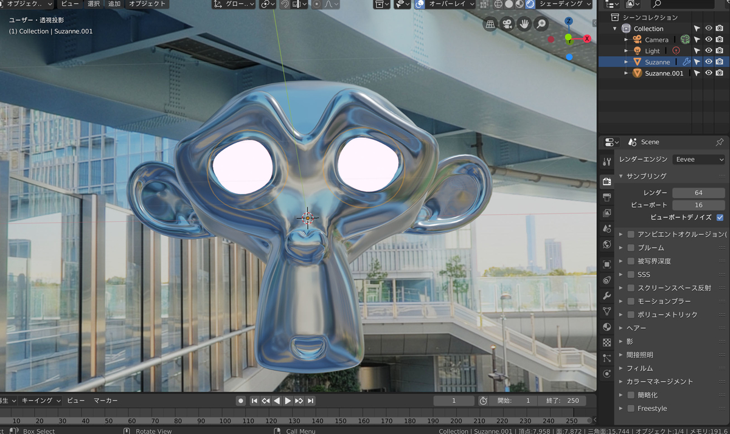
Task: Open Object properties tab
Action: click(x=607, y=264)
